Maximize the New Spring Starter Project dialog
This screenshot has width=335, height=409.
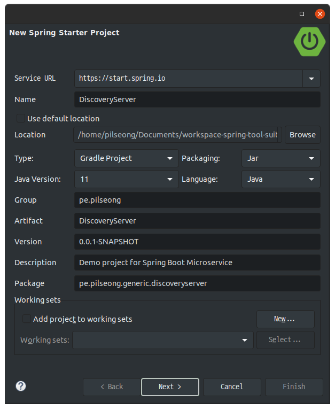pos(302,14)
